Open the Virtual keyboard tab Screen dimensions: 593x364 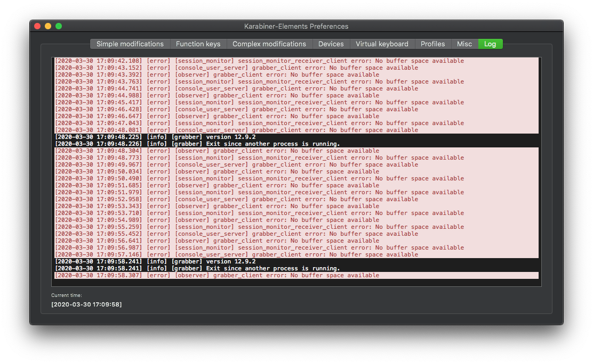point(382,44)
